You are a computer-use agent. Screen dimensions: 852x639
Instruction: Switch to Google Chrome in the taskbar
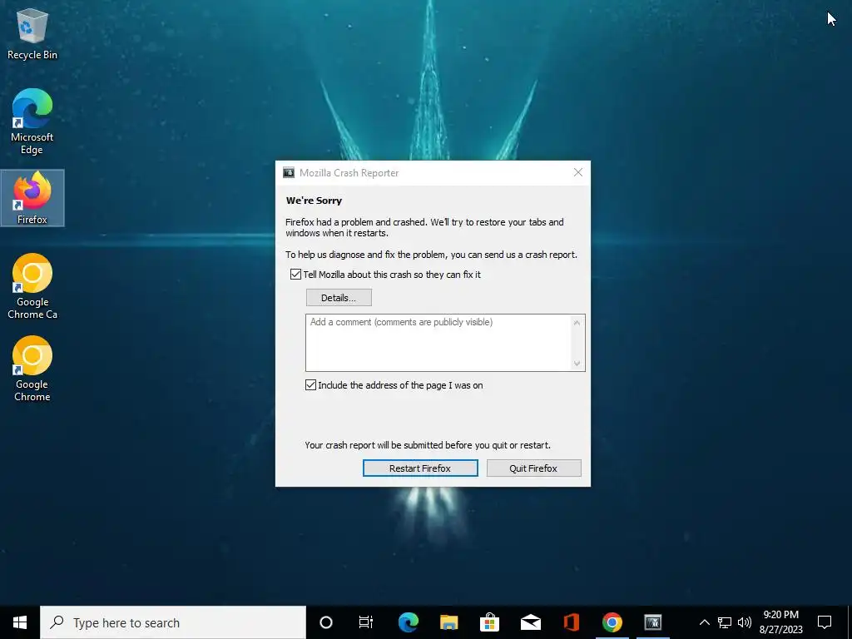click(612, 622)
